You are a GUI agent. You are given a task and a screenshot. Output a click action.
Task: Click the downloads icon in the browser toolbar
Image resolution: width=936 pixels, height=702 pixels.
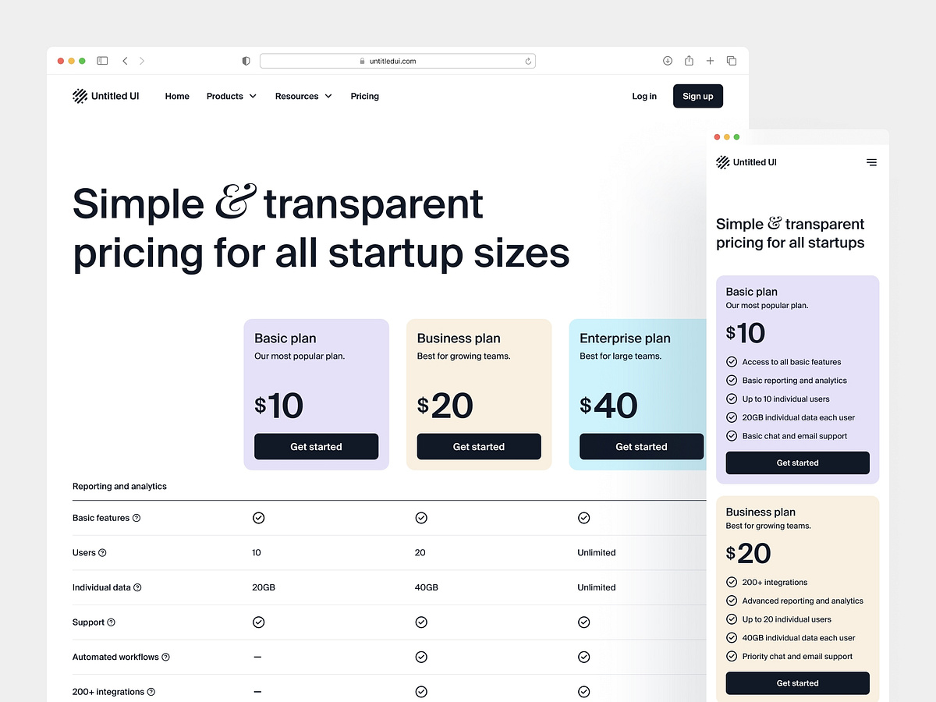tap(668, 60)
